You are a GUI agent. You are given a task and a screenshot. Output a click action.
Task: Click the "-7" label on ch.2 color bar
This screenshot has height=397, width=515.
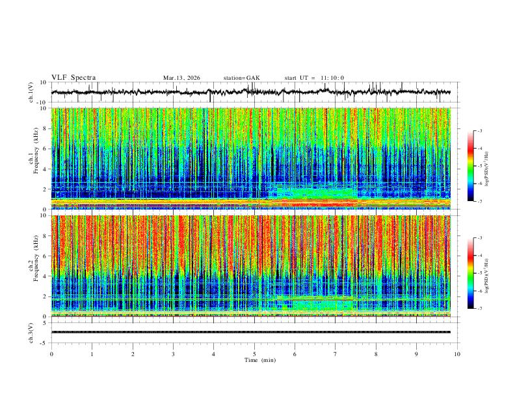pos(479,309)
